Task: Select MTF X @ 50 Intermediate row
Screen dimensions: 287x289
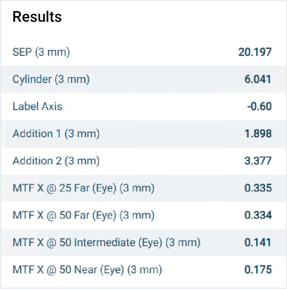Action: point(106,242)
